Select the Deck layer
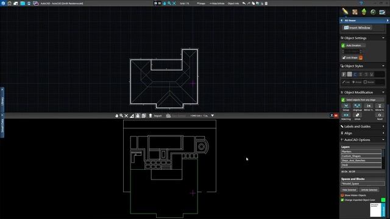Image resolution: width=390 pixels, height=219 pixels. pyautogui.click(x=361, y=165)
